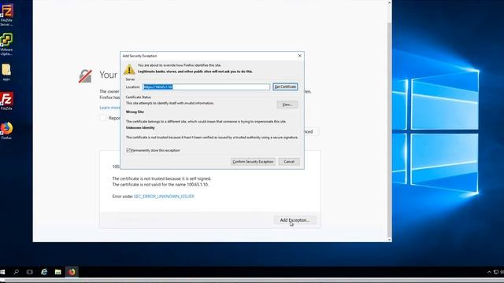Show hidden system tray icons
504x283 pixels.
click(489, 272)
